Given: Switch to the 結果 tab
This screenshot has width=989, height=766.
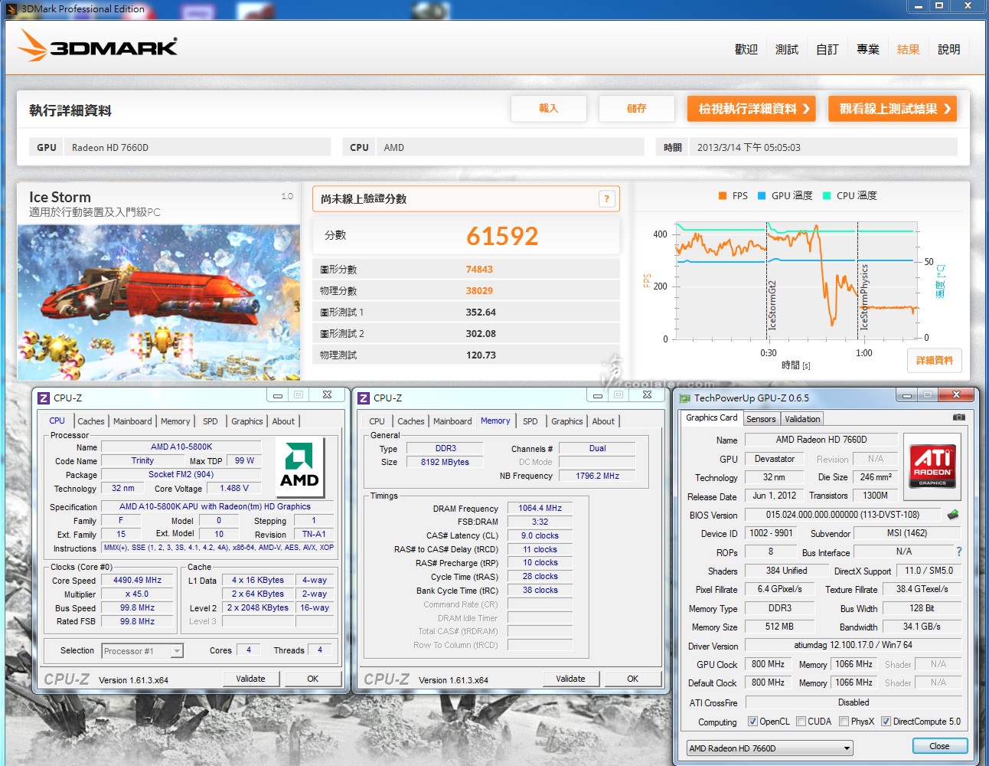Looking at the screenshot, I should pyautogui.click(x=908, y=49).
